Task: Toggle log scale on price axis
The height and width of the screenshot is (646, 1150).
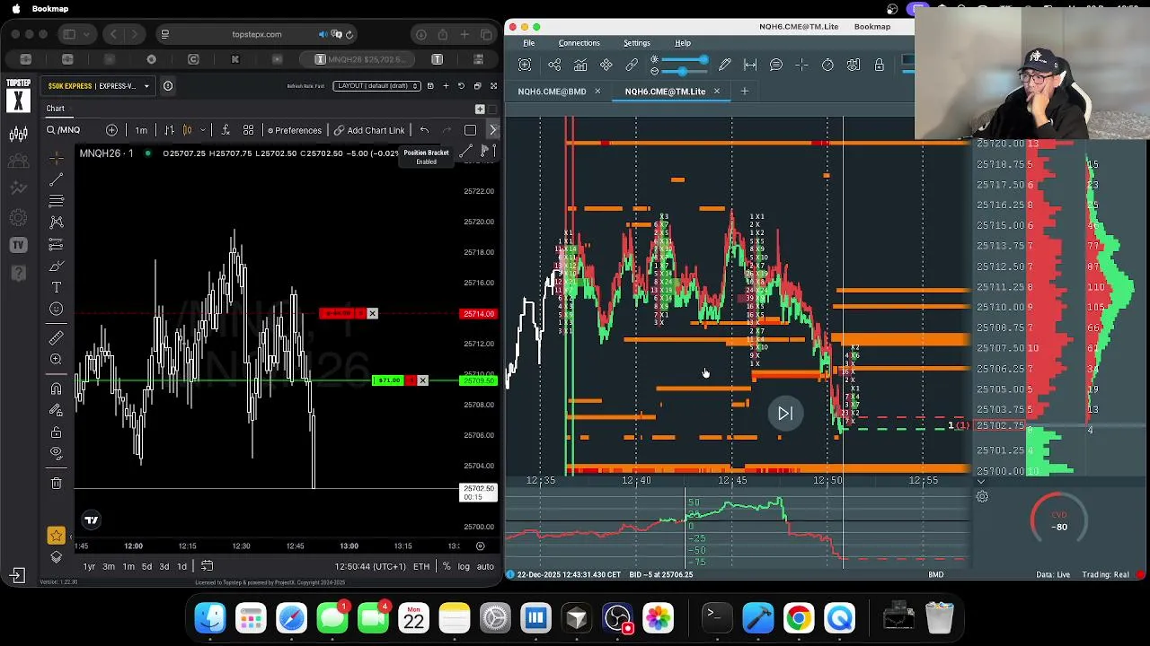Action: 464,566
